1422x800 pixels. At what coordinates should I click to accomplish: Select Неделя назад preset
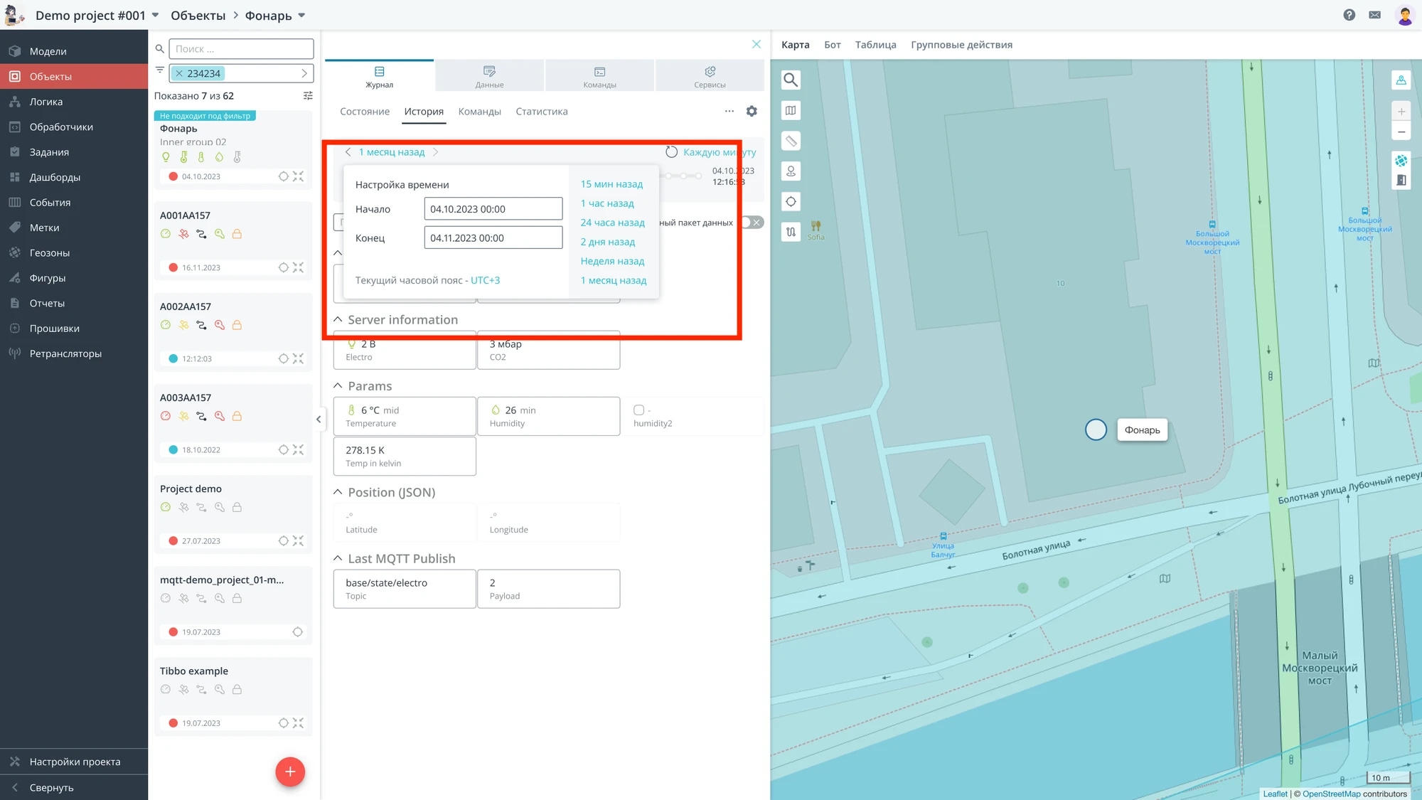point(612,261)
